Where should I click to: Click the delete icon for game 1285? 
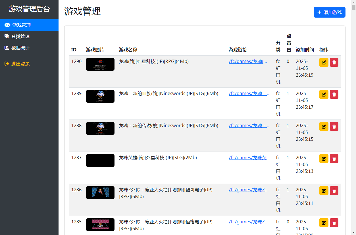[334, 223]
